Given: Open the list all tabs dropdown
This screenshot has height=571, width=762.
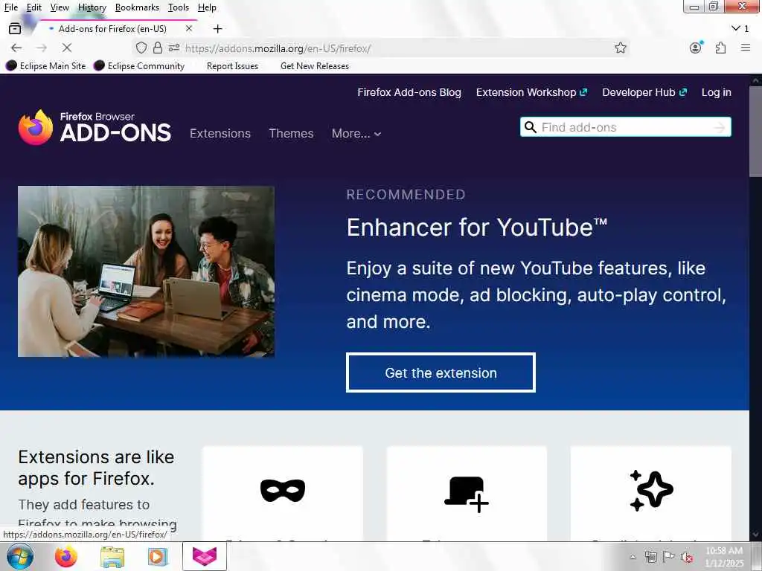Looking at the screenshot, I should pos(740,29).
